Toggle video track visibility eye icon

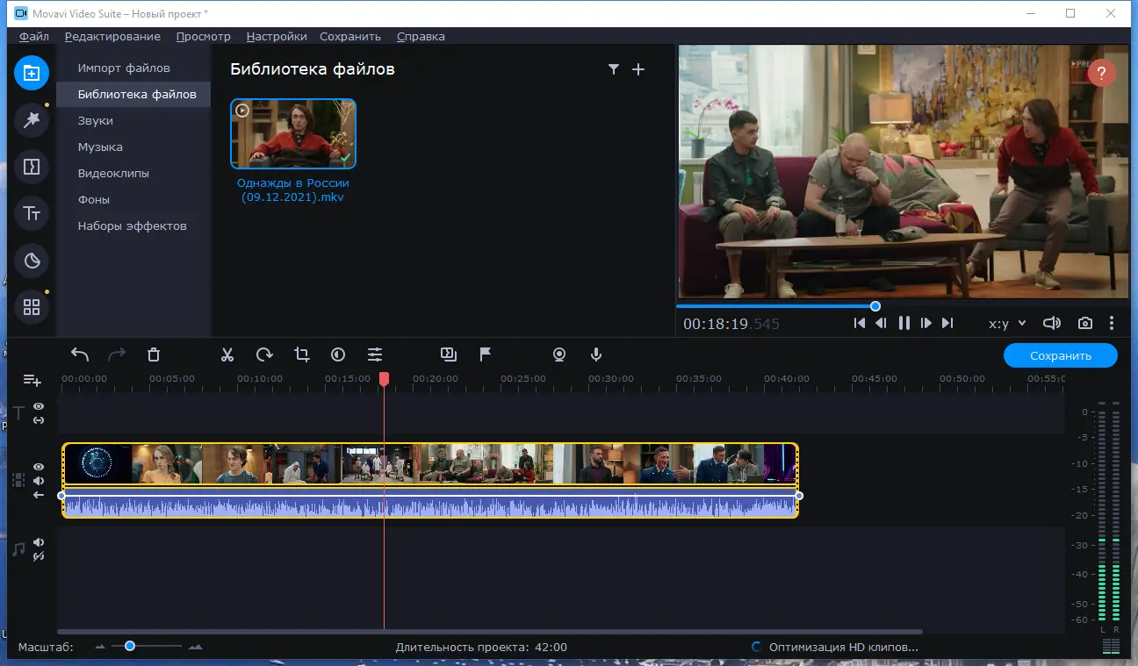point(39,467)
